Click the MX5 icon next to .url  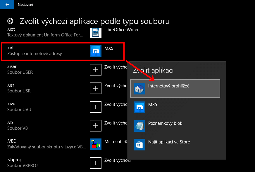[x=95, y=51]
